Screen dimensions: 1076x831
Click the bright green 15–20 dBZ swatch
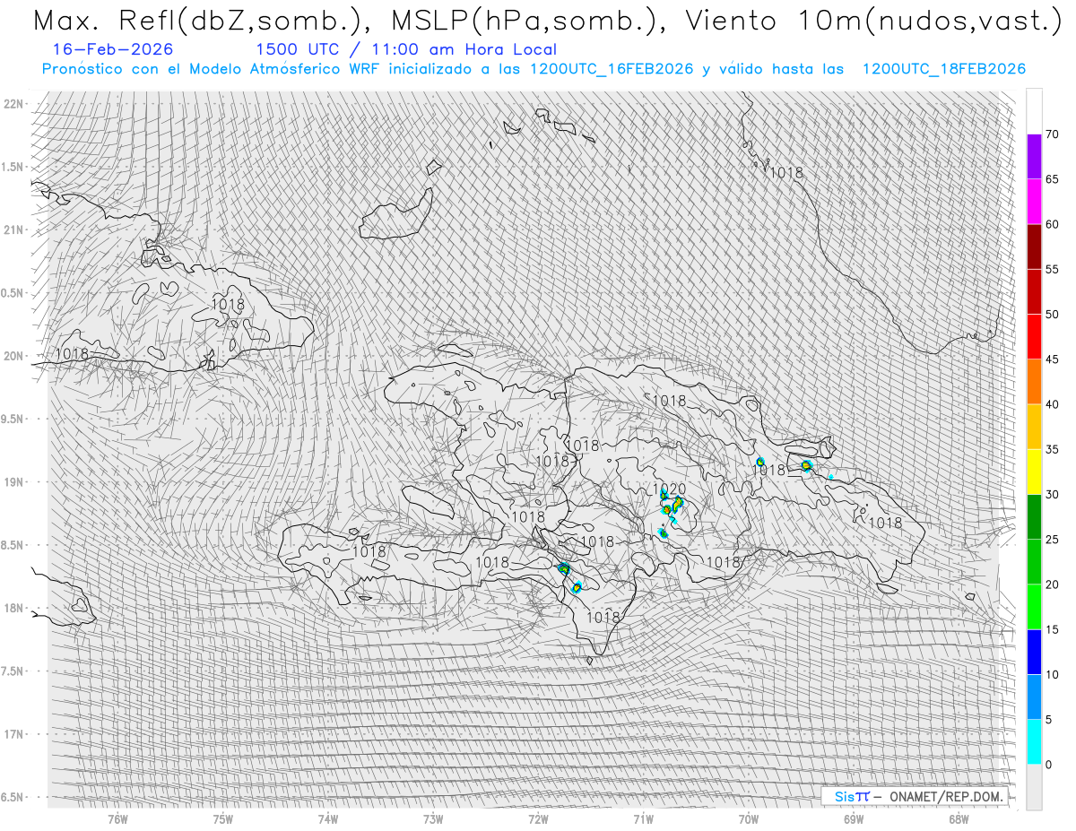coord(1034,607)
